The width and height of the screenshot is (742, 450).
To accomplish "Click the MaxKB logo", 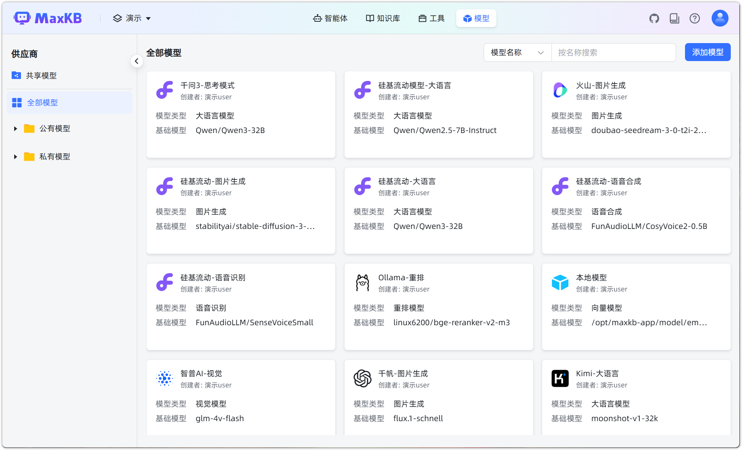I will 48,18.
